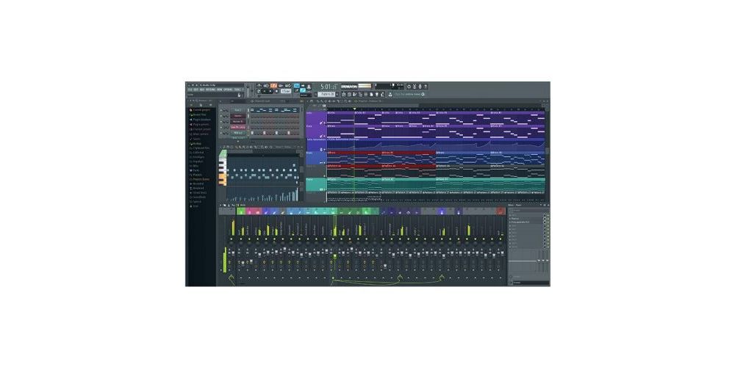Toggle first lit step of fifth channel

click(252, 133)
